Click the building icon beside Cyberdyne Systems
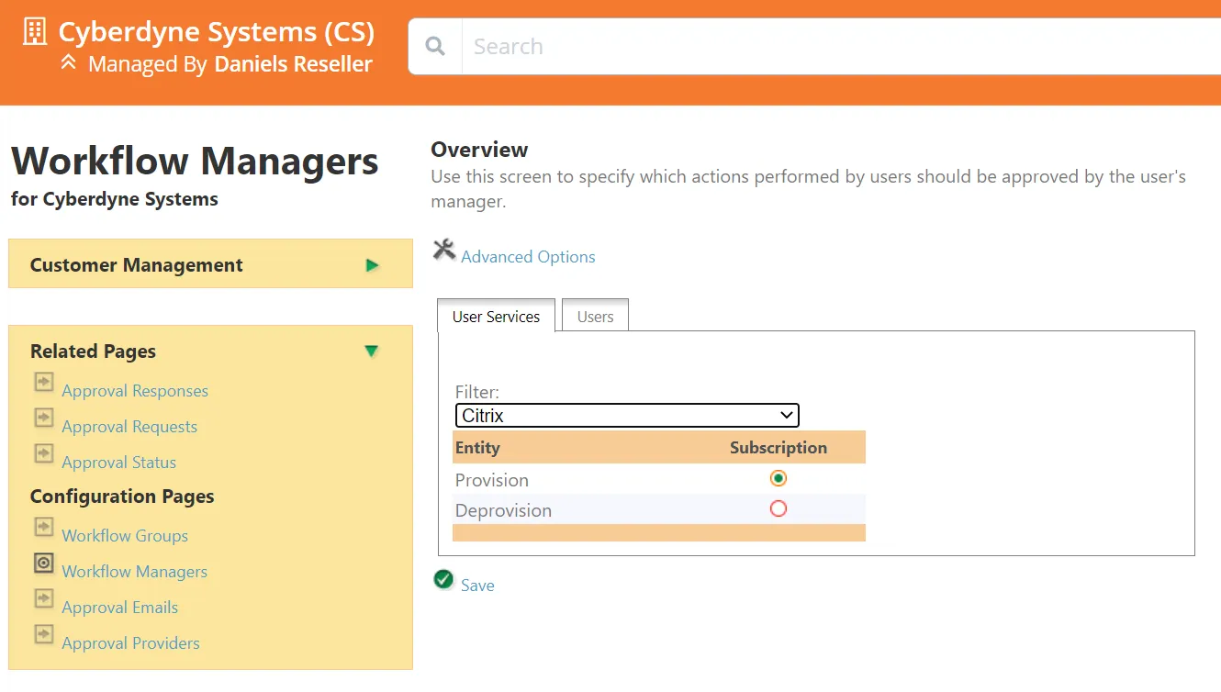This screenshot has width=1221, height=692. click(34, 31)
